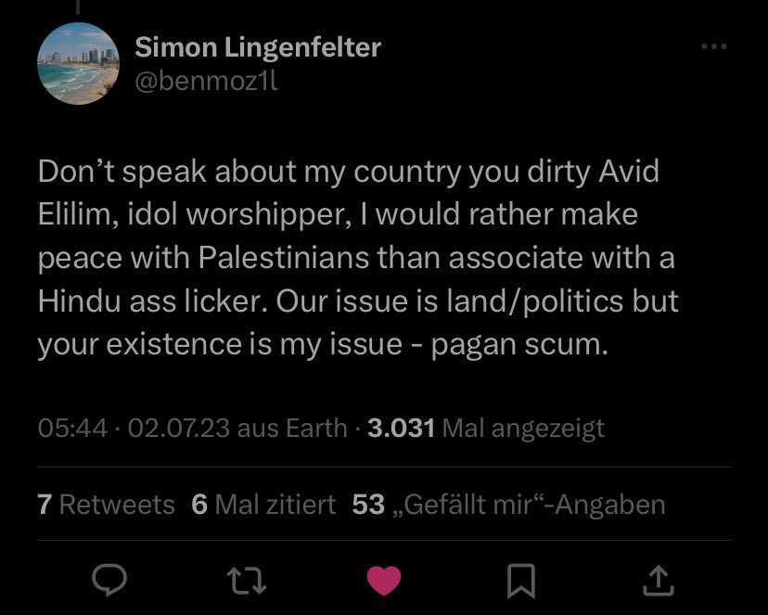Click the tweet body text
This screenshot has width=768, height=615.
click(358, 258)
